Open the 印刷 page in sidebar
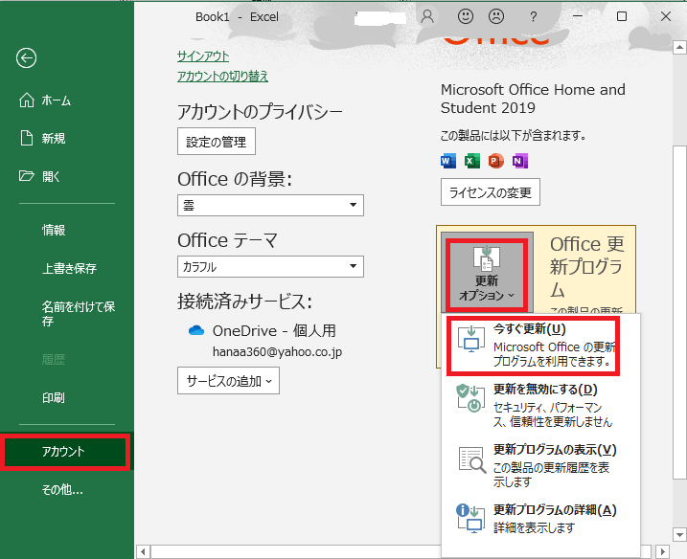This screenshot has height=559, width=687. click(54, 397)
